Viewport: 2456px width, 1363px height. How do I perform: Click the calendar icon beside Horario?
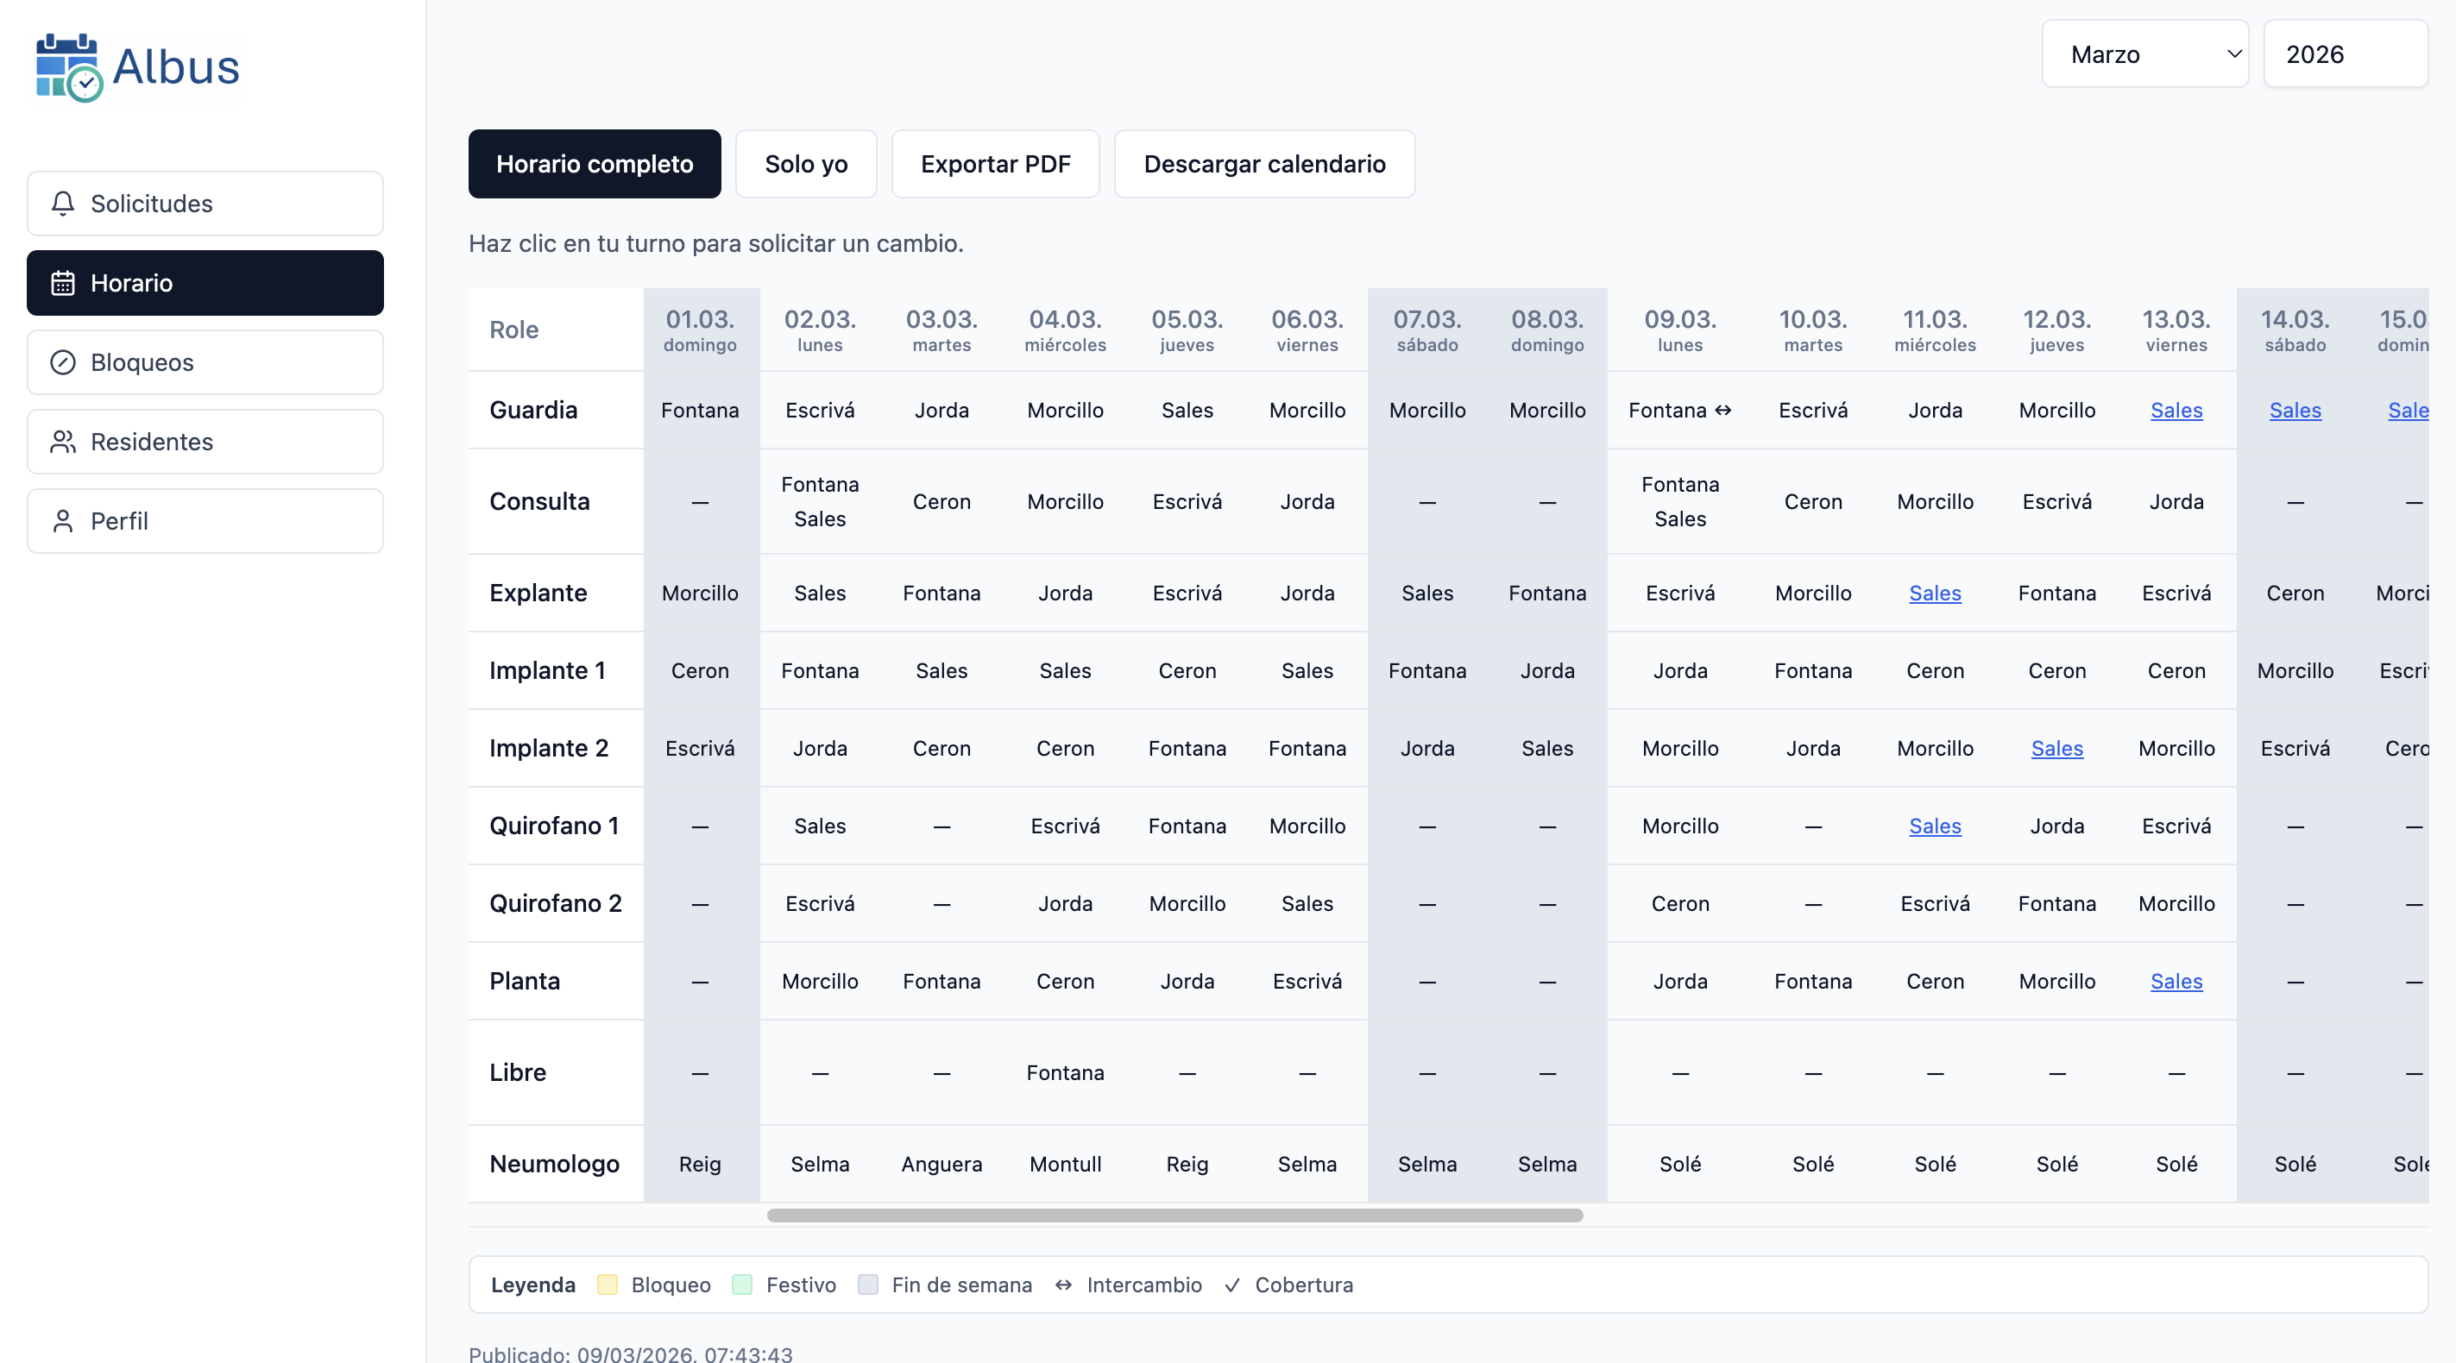click(x=63, y=283)
